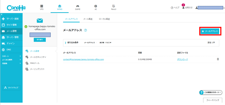Open サーバー管理 in the sidebar

(x=11, y=37)
